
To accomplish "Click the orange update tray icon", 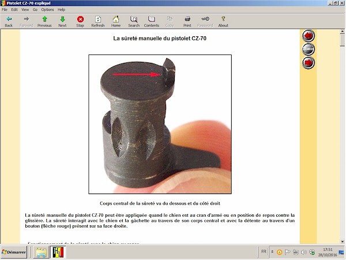I will coord(279,252).
